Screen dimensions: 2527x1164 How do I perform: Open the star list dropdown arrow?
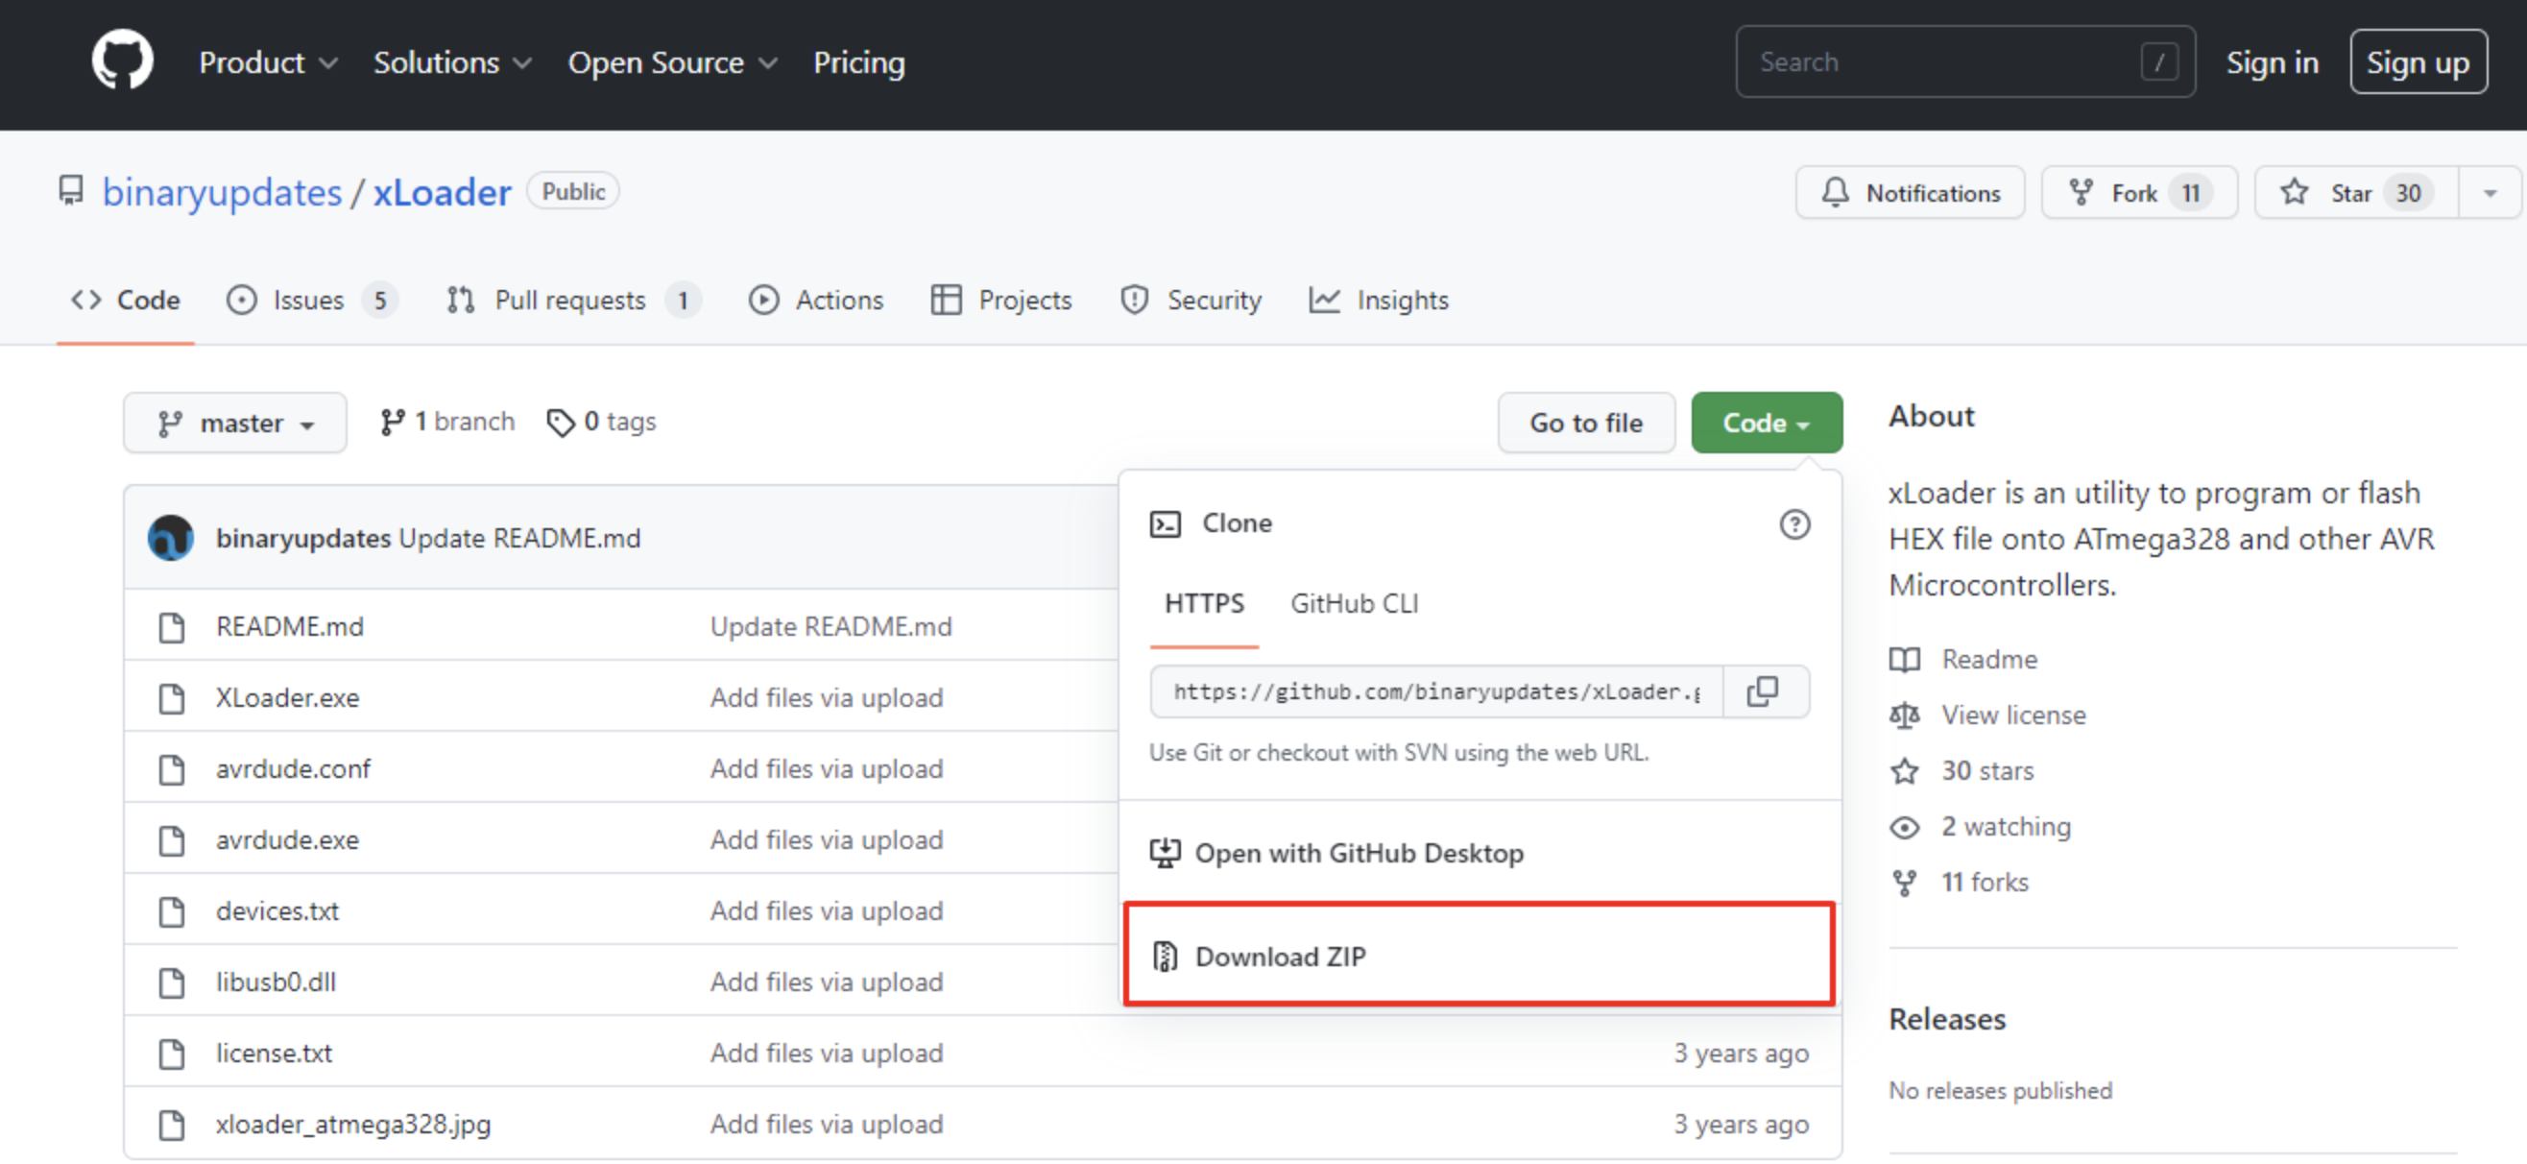pyautogui.click(x=2490, y=192)
